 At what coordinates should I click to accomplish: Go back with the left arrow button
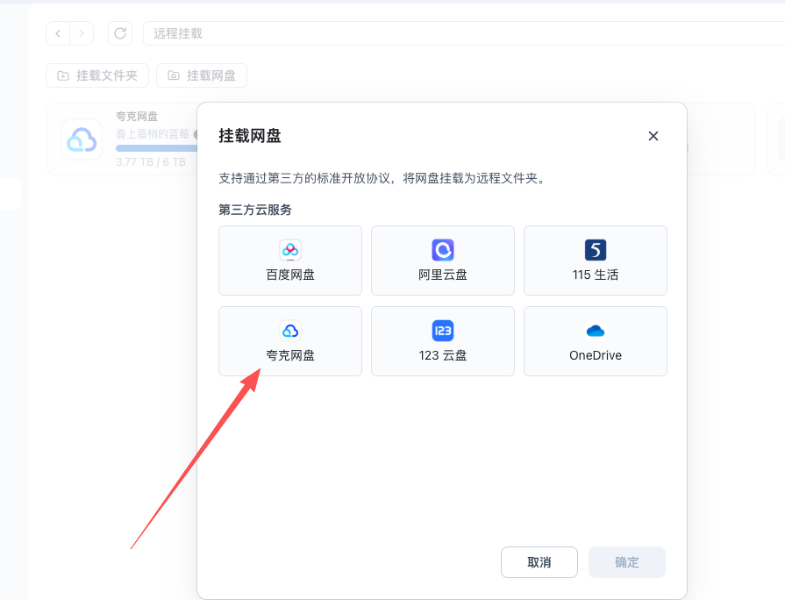pyautogui.click(x=58, y=33)
